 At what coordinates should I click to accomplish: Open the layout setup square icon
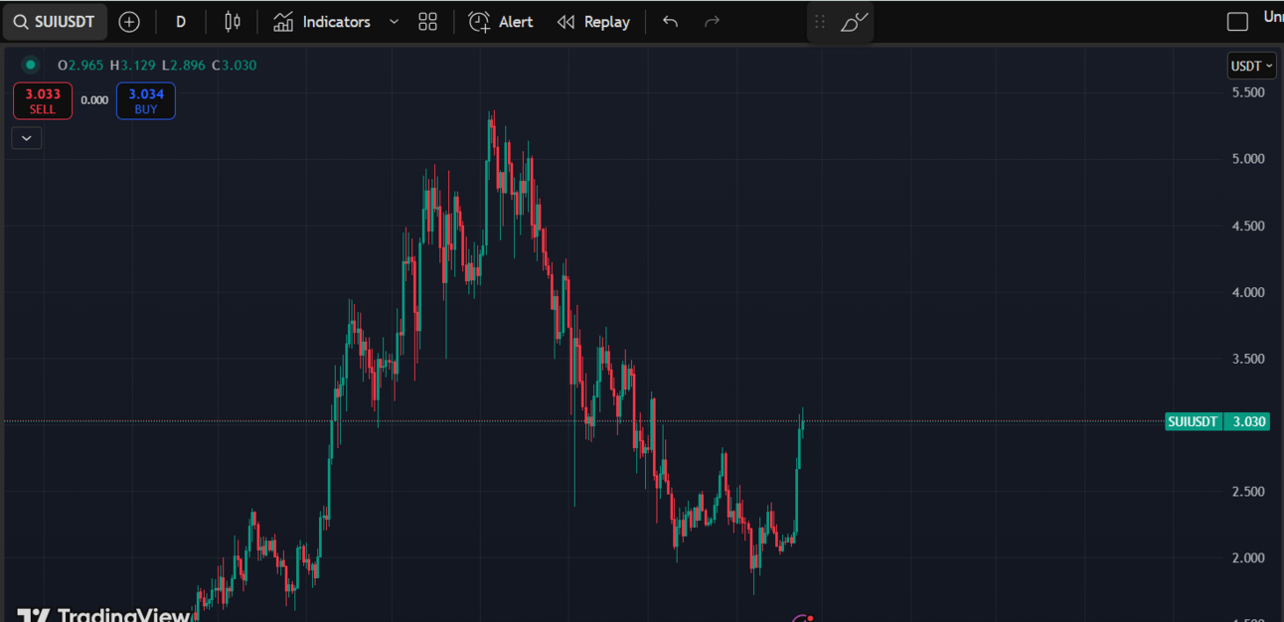click(1237, 22)
